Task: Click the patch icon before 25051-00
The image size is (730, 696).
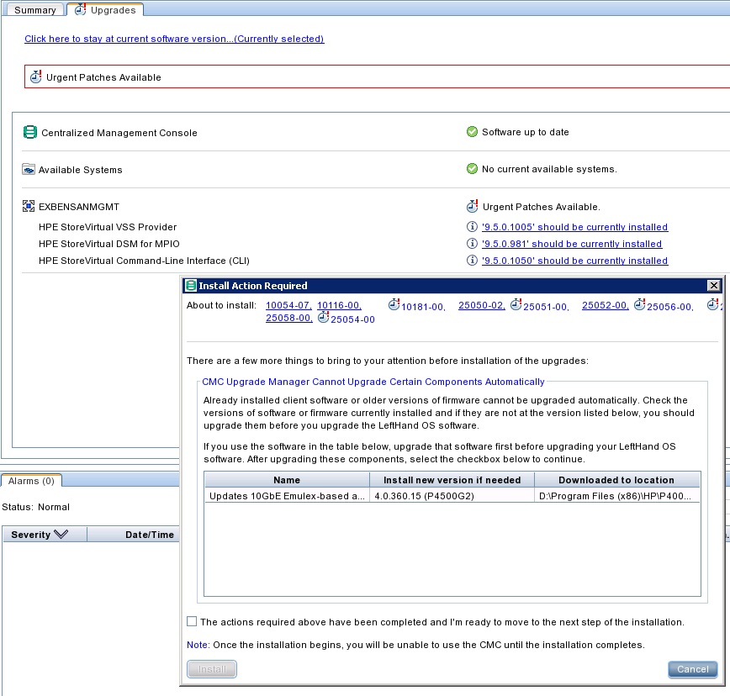Action: click(516, 305)
